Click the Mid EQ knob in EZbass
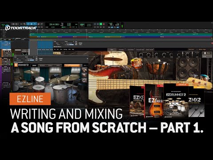The image size is (213, 160). pyautogui.click(x=164, y=55)
